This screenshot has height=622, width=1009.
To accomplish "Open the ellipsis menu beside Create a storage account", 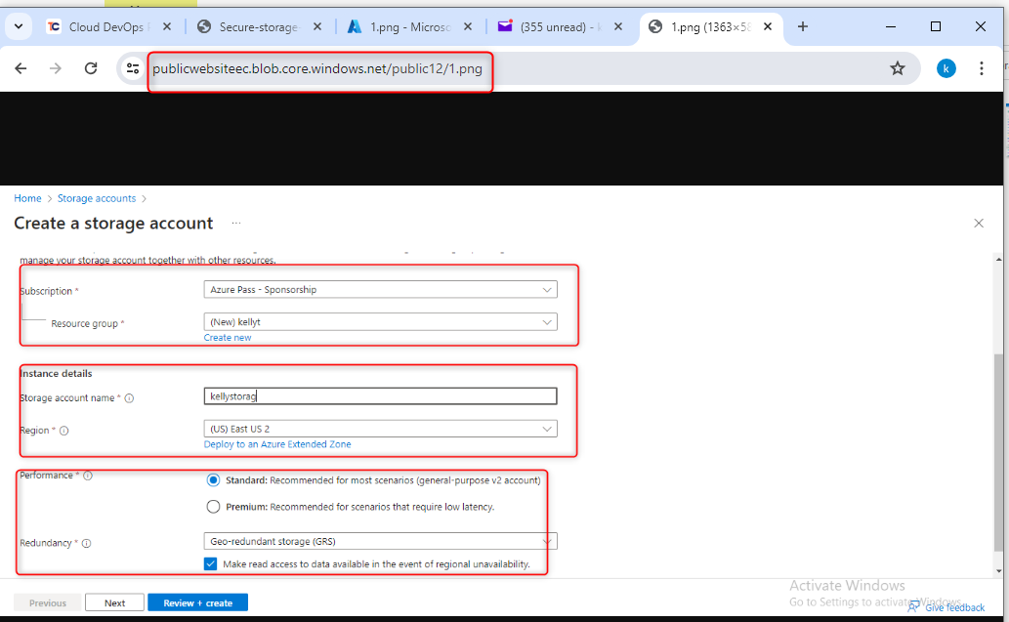I will 236,224.
